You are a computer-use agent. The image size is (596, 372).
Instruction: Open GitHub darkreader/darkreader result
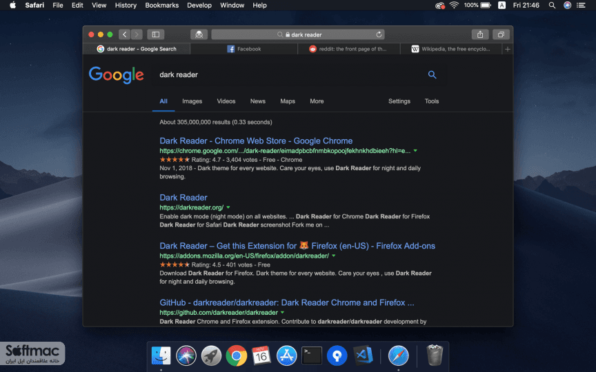point(287,302)
